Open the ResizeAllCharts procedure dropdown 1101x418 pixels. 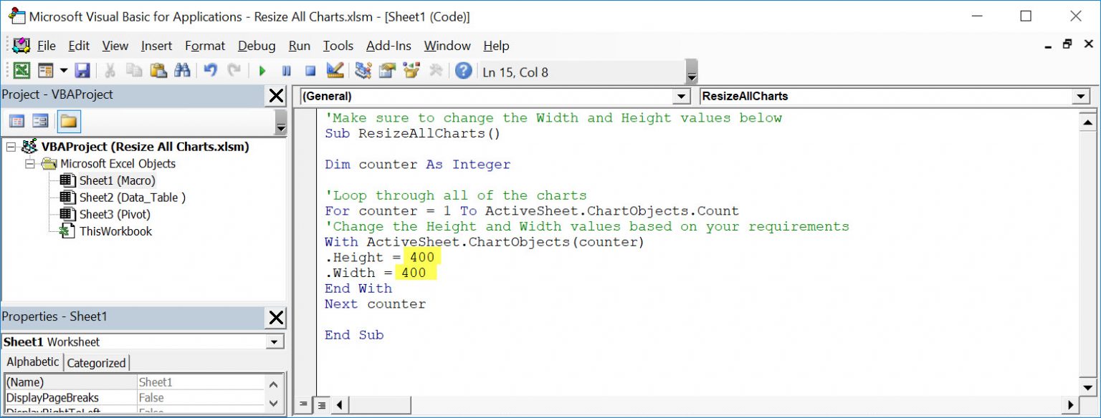[x=1082, y=96]
